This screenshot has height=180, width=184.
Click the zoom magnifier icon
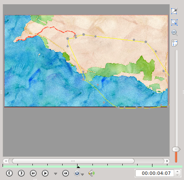coord(175,33)
